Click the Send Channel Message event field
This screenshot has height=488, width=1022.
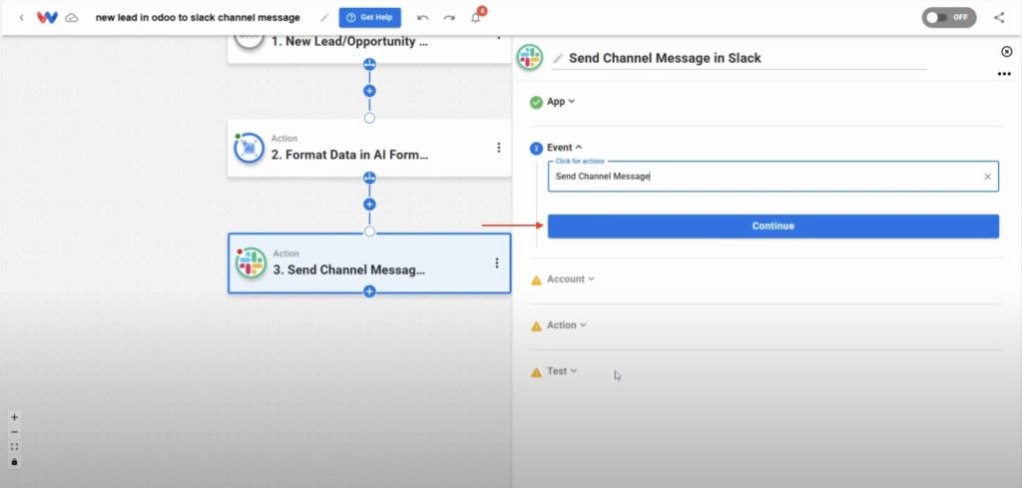[x=773, y=177]
